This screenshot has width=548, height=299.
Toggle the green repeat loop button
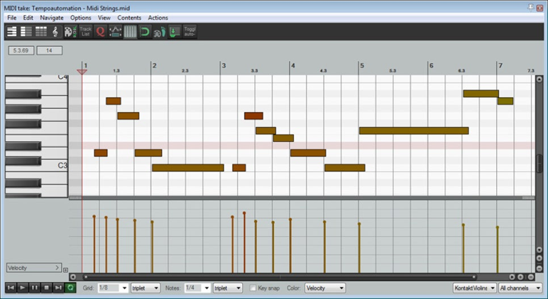[70, 288]
